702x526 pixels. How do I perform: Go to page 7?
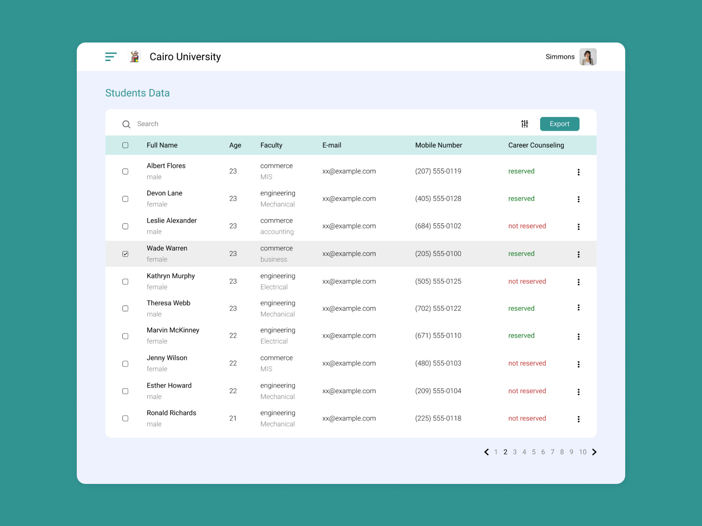pos(552,452)
